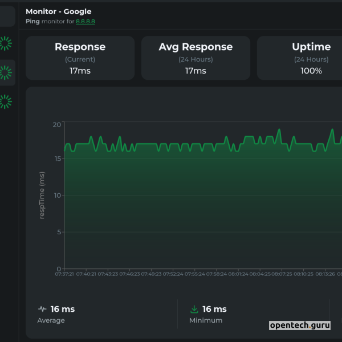Click the 'respTime (ms)' axis title
Screen dimensions: 342x342
[42, 195]
